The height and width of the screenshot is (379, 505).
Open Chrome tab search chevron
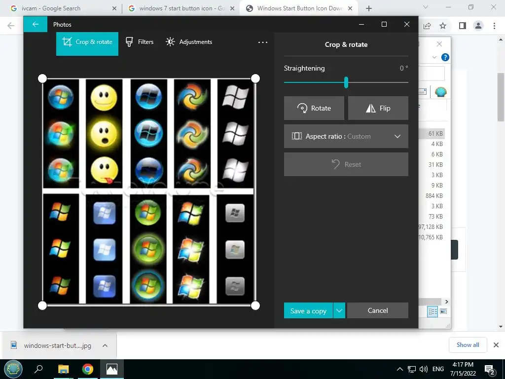click(x=426, y=7)
